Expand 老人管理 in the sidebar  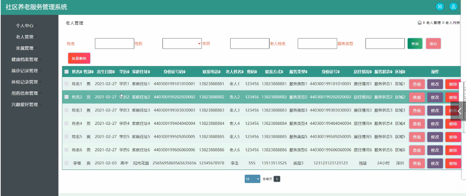click(x=26, y=37)
